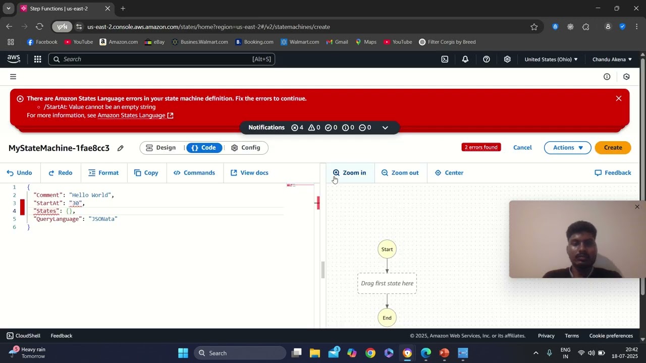The image size is (646, 363).
Task: Open the browser extensions puzzle icon
Action: click(x=586, y=27)
